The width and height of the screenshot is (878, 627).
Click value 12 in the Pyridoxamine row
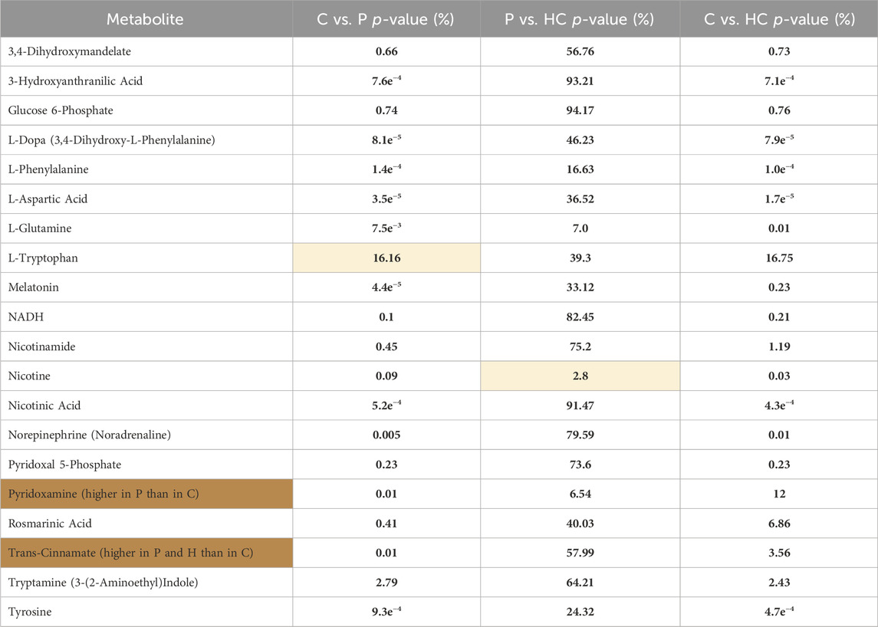pos(779,494)
